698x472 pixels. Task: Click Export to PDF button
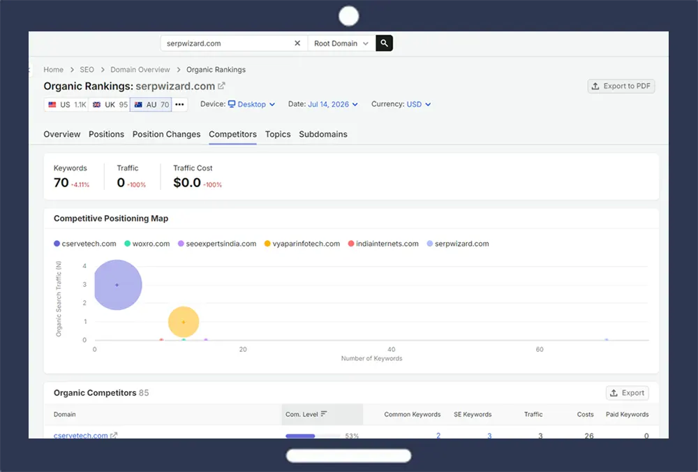(x=621, y=86)
